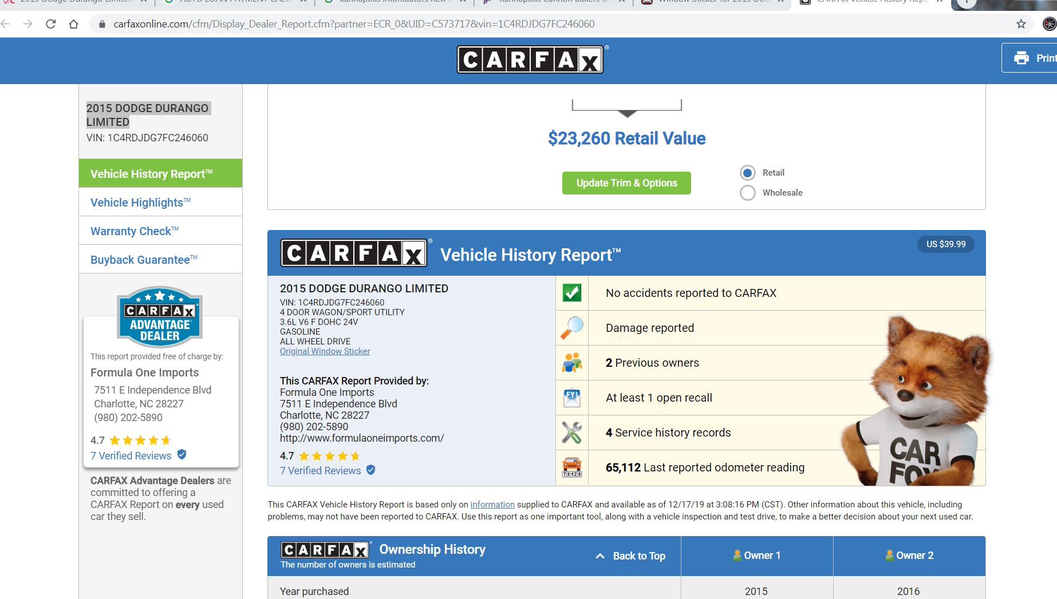Click the odometer reading car icon
The width and height of the screenshot is (1057, 599).
click(571, 467)
